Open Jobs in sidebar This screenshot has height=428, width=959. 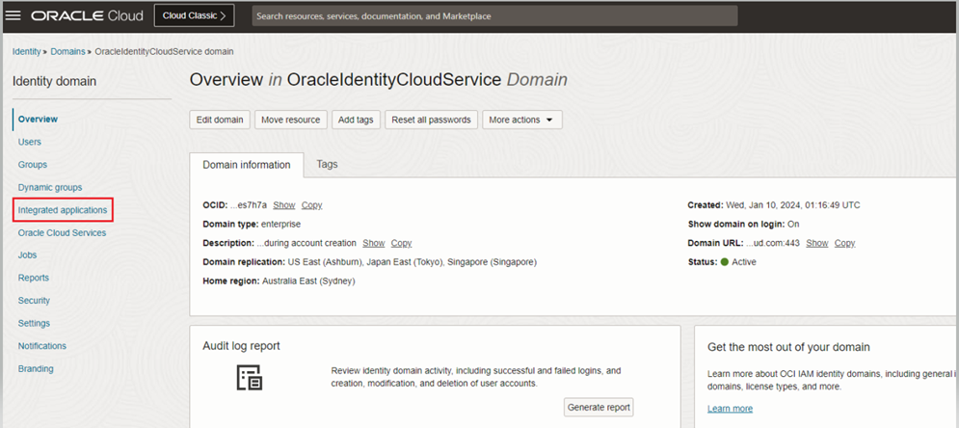[28, 254]
